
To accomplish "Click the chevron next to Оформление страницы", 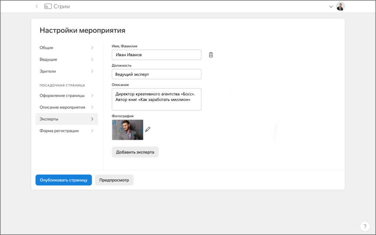I will point(92,95).
